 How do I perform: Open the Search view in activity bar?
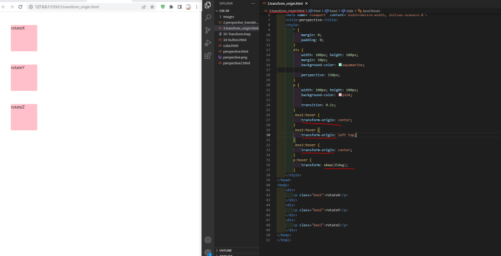[208, 18]
